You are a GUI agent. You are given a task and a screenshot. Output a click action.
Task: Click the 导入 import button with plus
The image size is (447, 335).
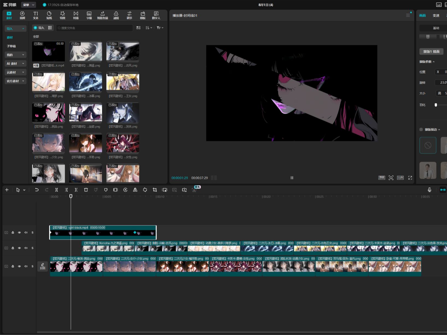(39, 28)
